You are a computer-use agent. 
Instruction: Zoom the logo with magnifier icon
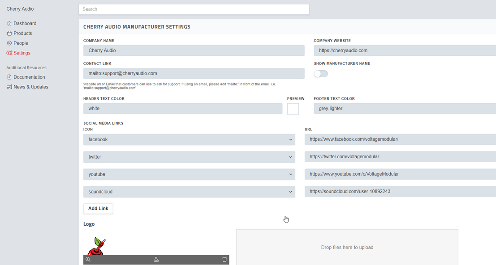click(88, 259)
